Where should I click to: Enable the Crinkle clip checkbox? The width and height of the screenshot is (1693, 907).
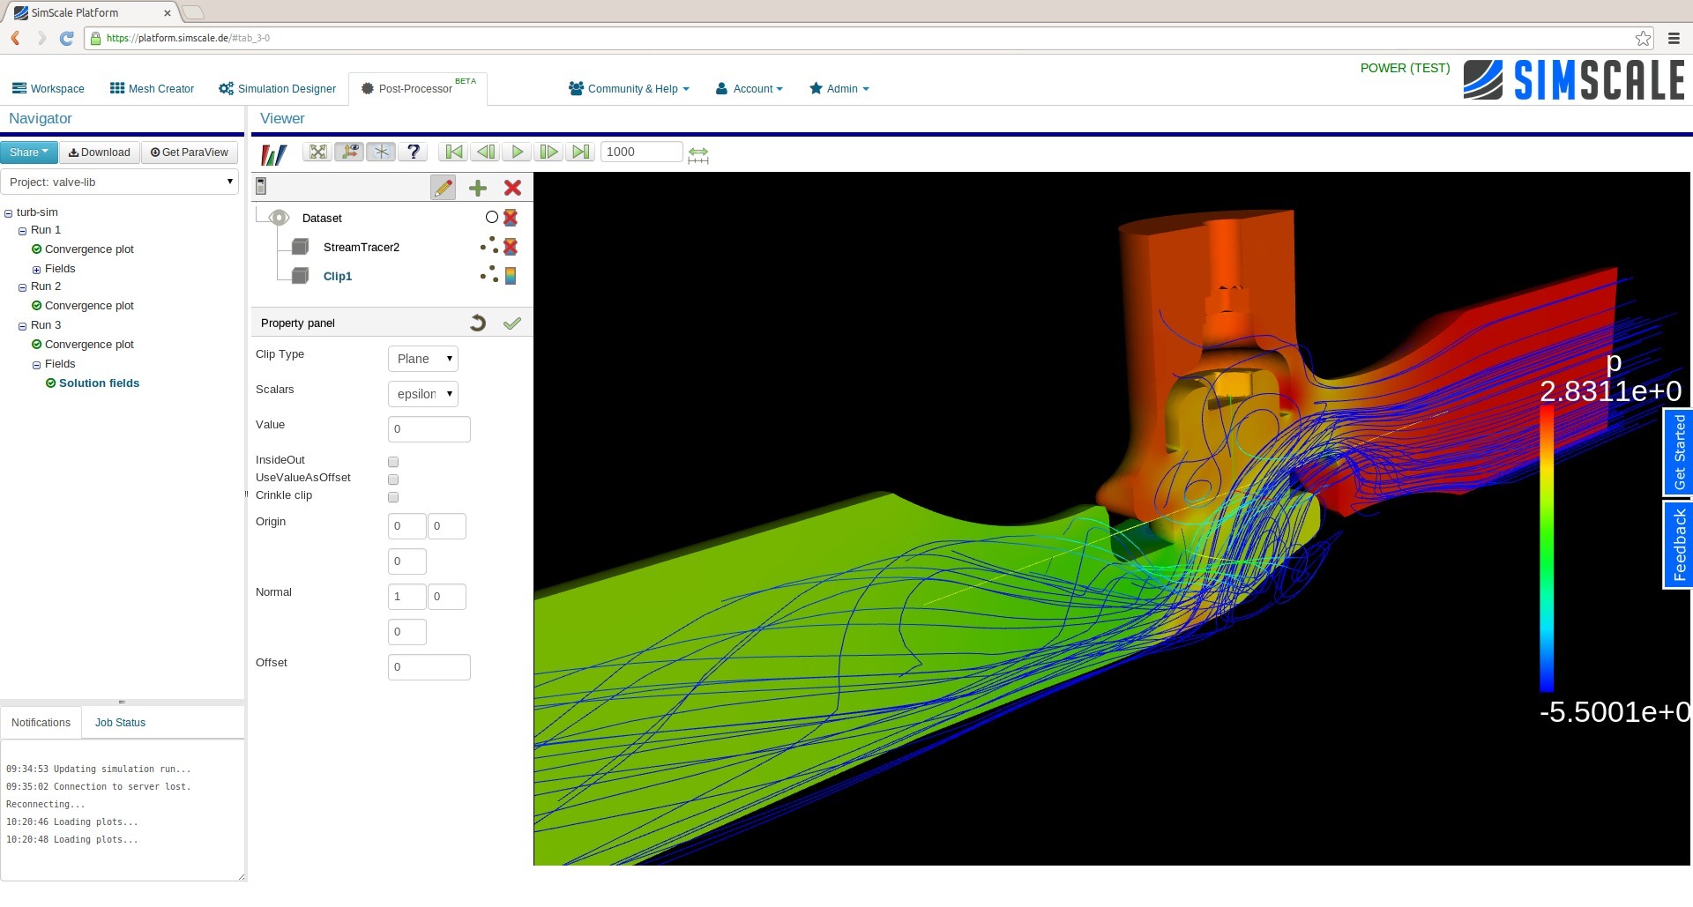tap(392, 496)
